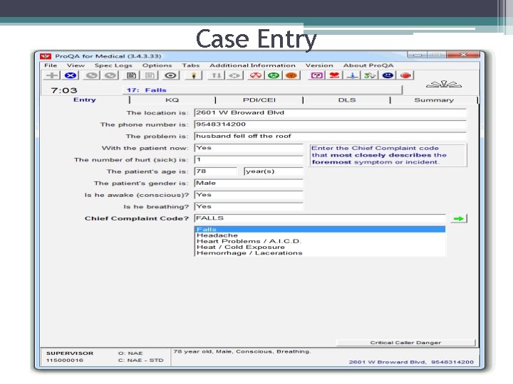Open the View menu
The width and height of the screenshot is (513, 384).
[76, 65]
